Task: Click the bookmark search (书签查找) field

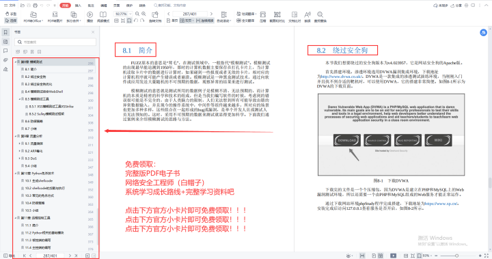Action: [55, 42]
